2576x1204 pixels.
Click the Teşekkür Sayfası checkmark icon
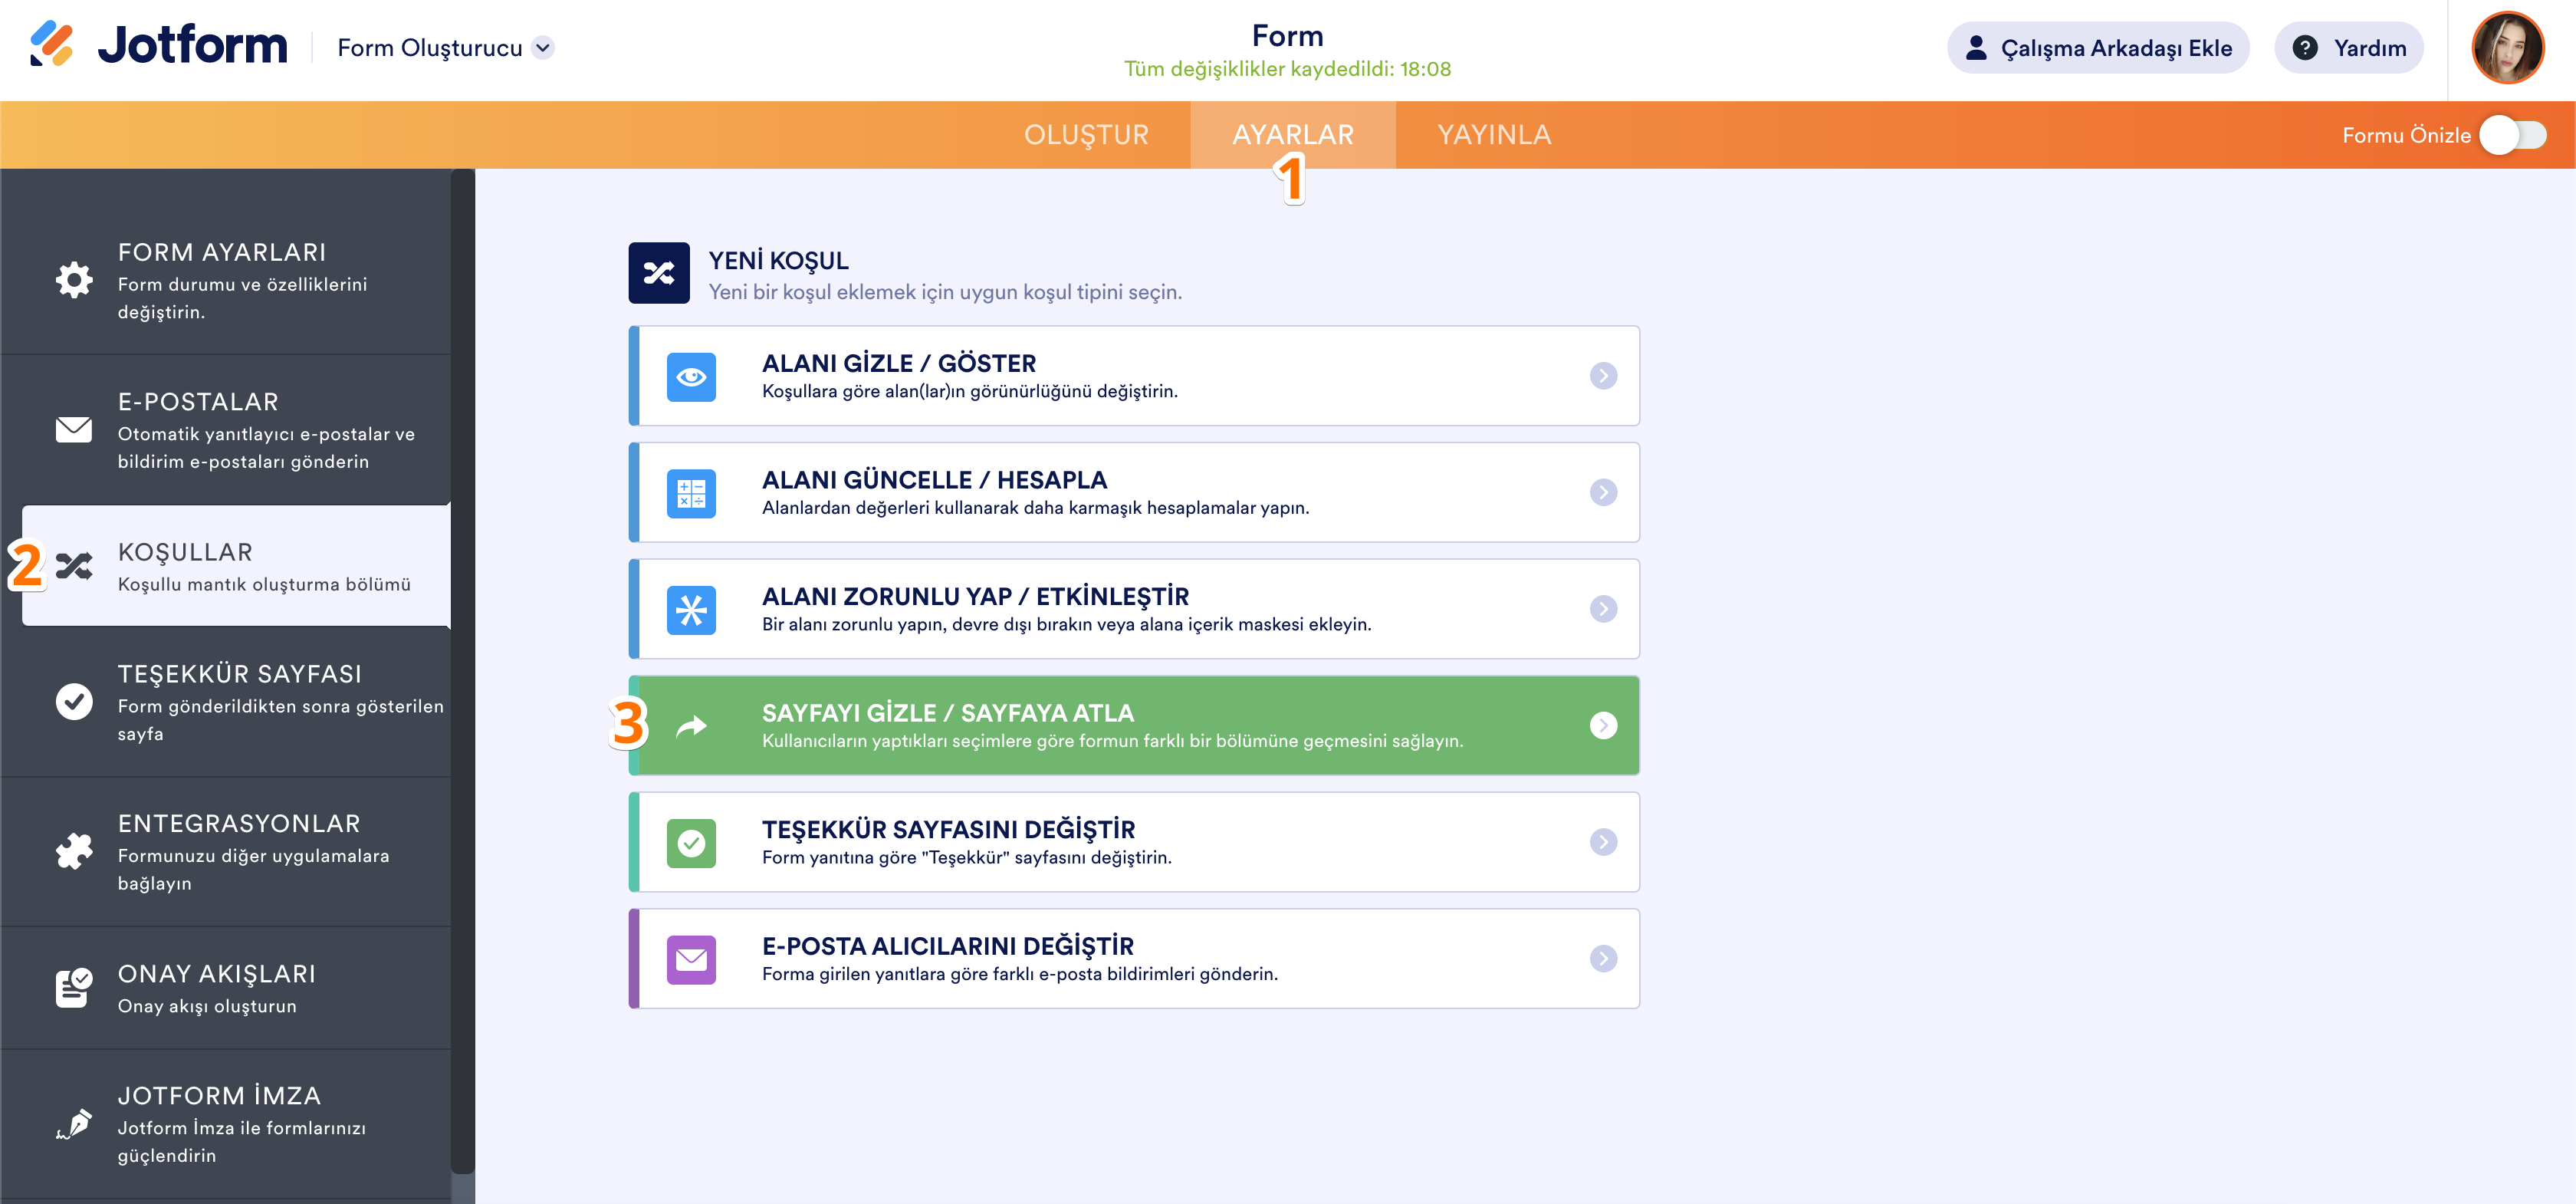[x=74, y=702]
